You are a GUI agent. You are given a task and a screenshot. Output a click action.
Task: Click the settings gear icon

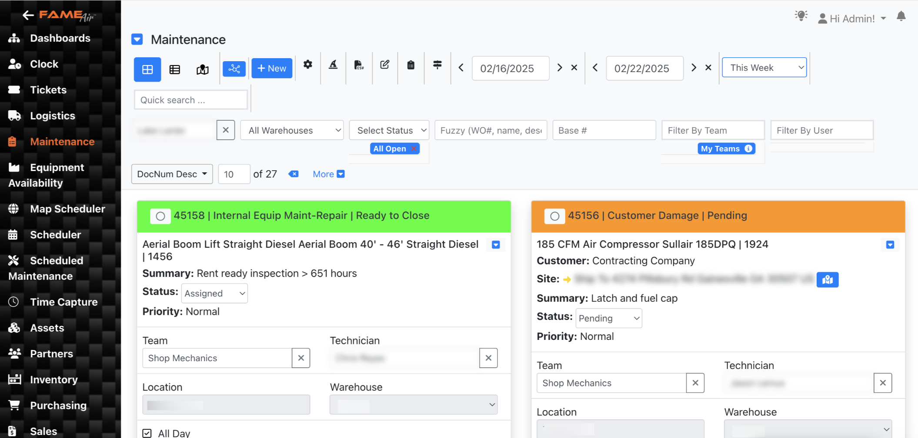point(308,65)
